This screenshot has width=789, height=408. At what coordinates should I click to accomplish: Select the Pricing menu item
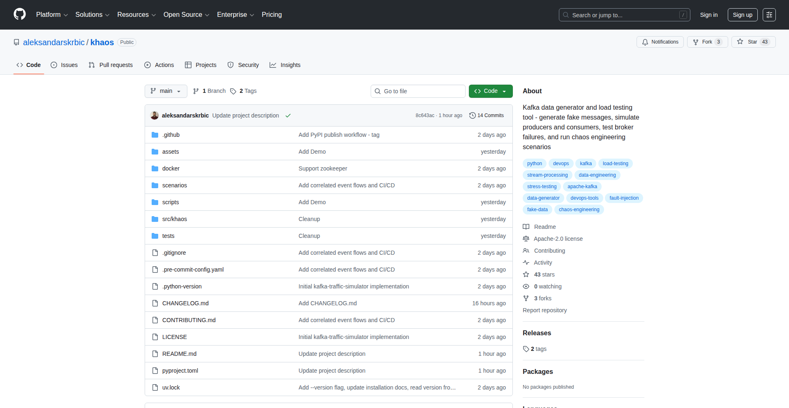point(272,15)
